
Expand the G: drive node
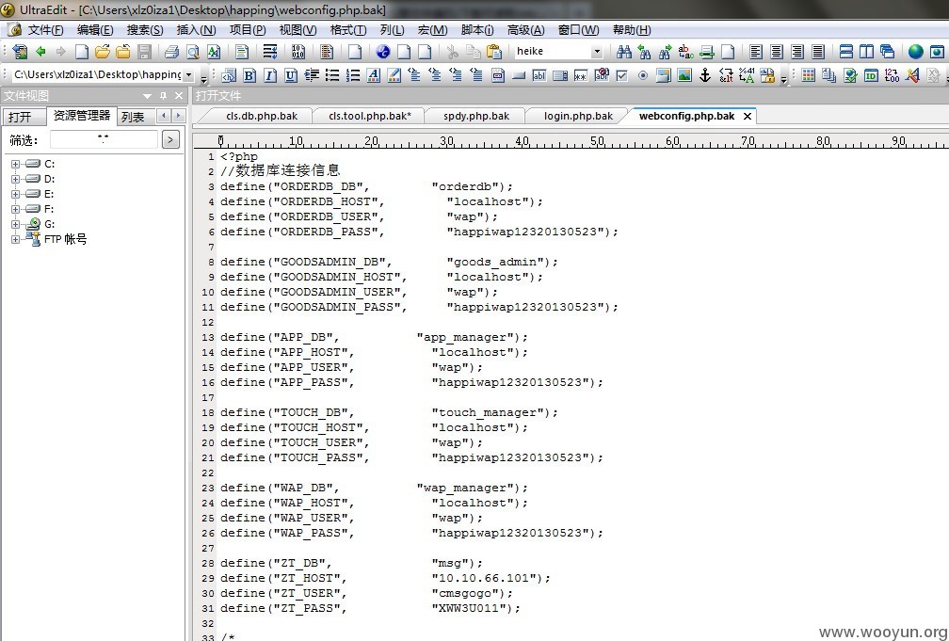pos(15,225)
